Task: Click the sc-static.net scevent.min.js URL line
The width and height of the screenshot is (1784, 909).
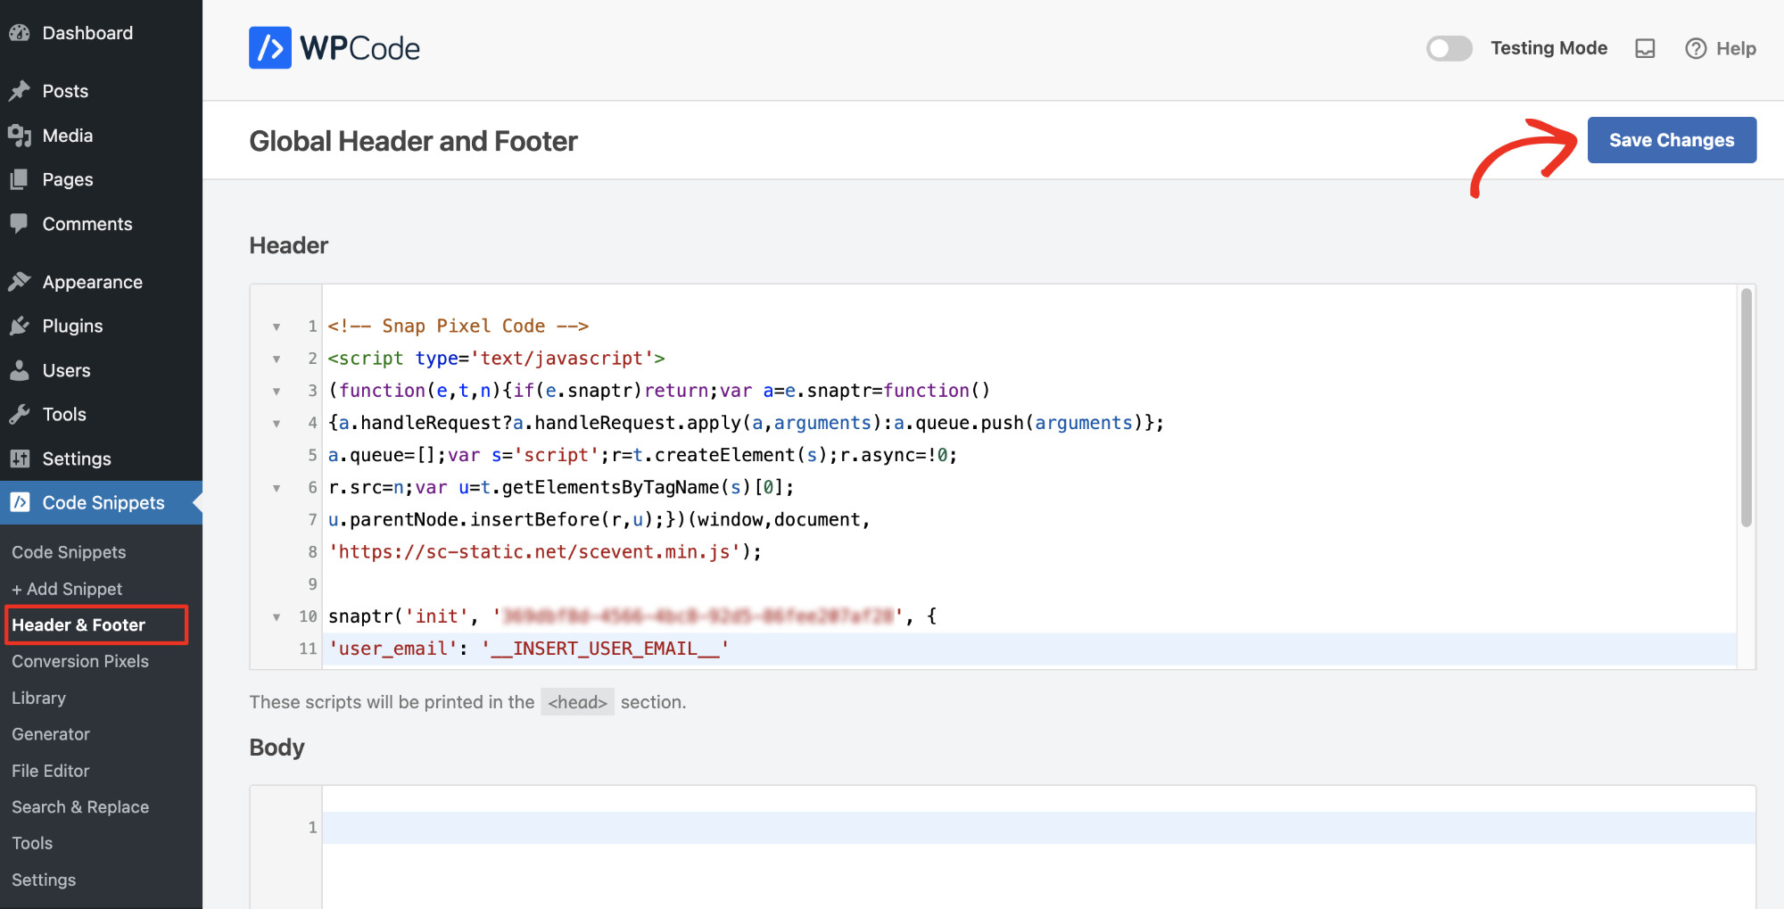Action: pos(545,552)
